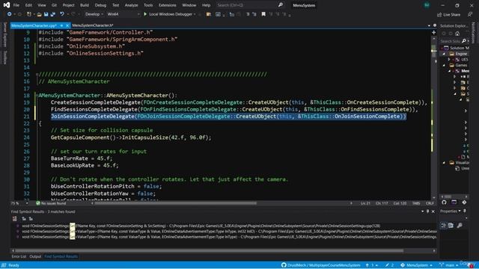Click the search magnifier icon in title bar

pyautogui.click(x=281, y=5)
